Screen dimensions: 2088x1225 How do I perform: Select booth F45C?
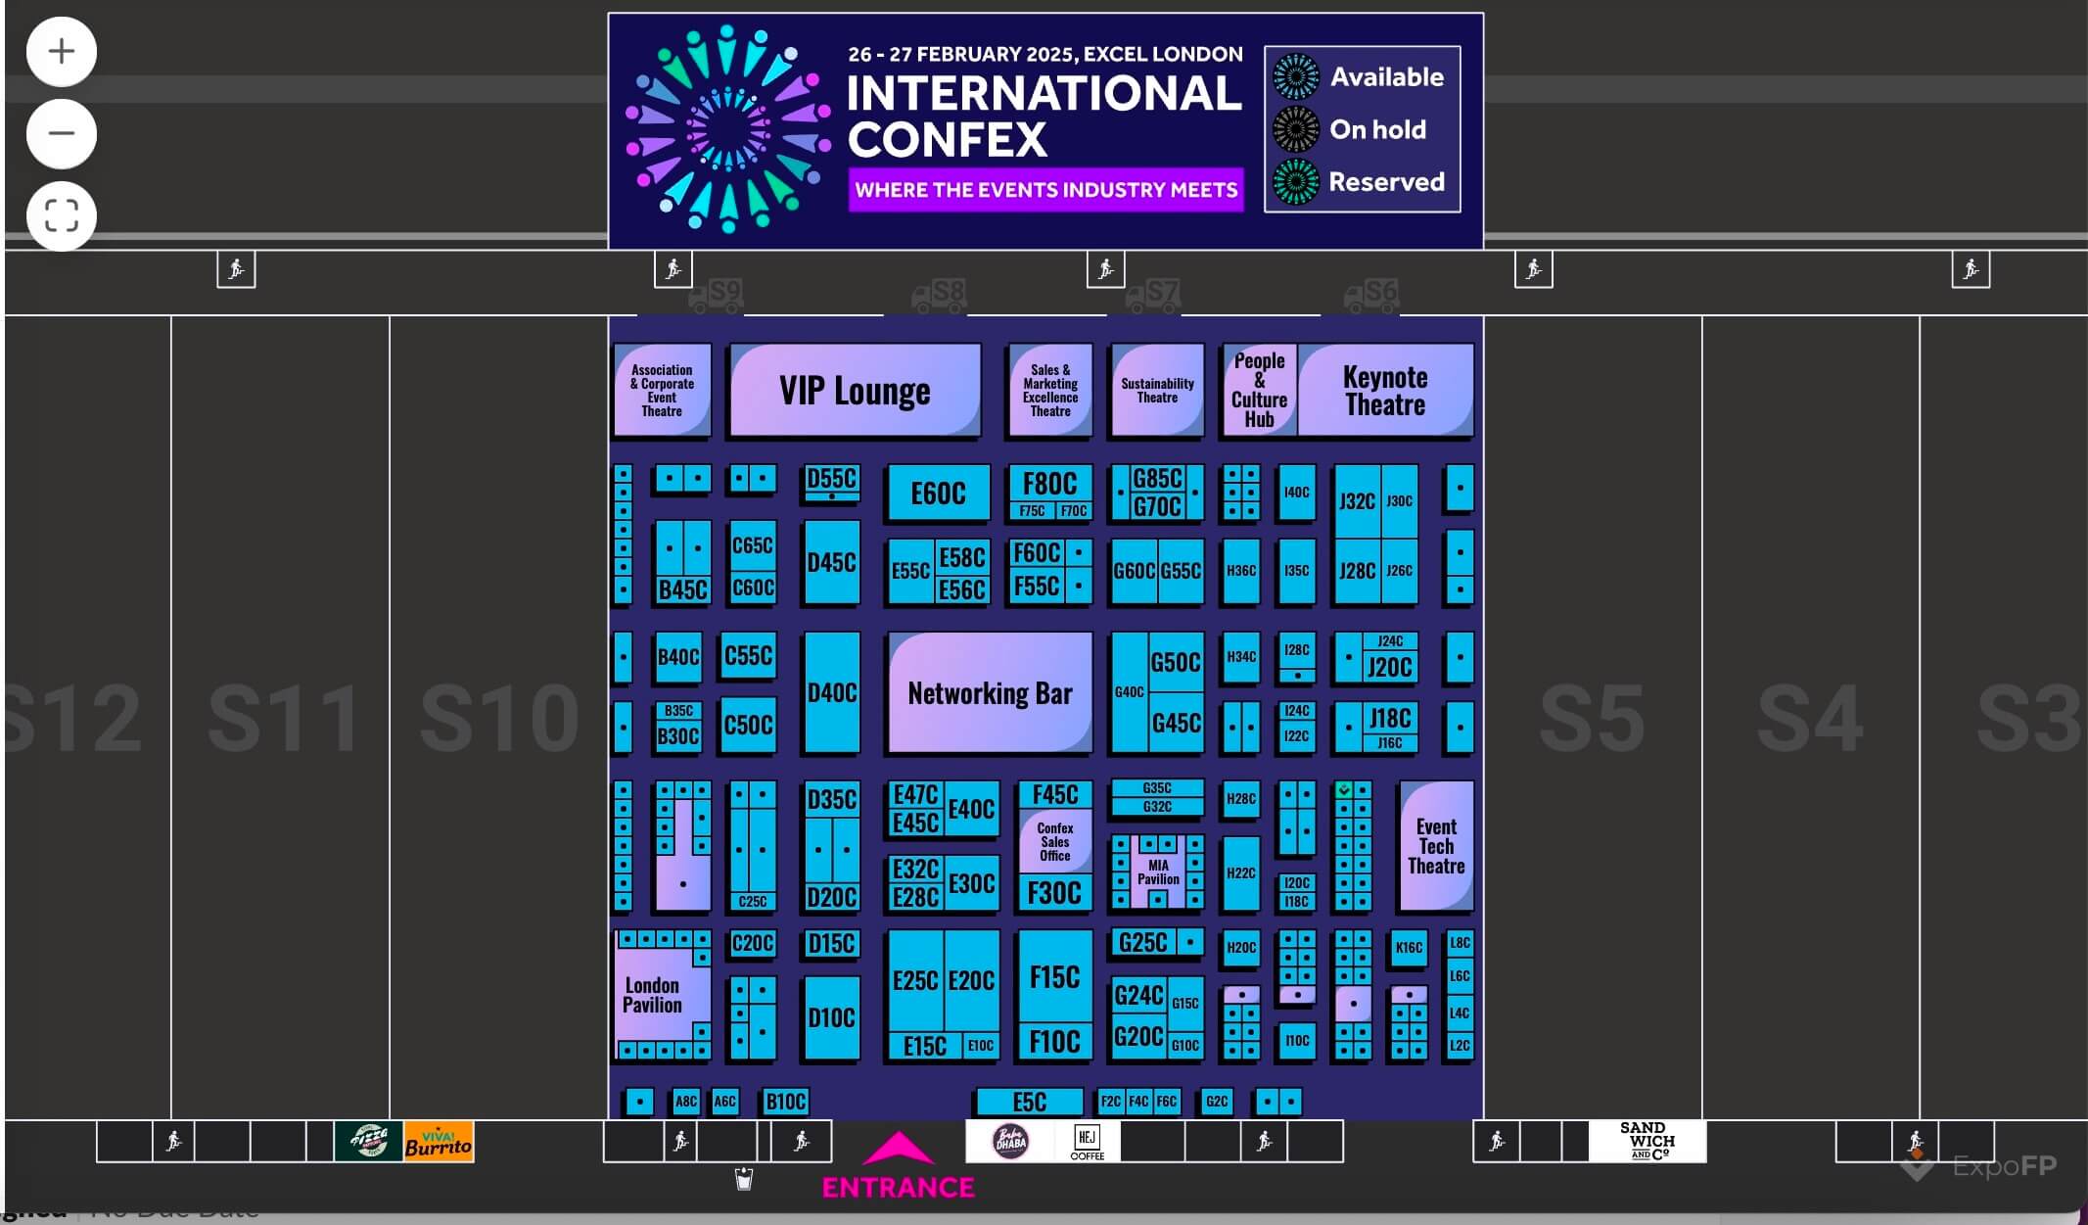coord(1055,794)
